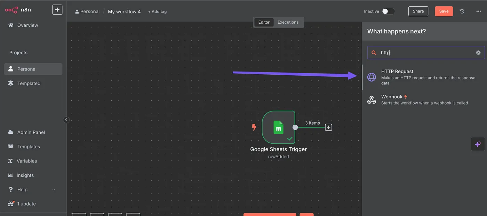487x216 pixels.
Task: Open the Templated project
Action: (33, 83)
